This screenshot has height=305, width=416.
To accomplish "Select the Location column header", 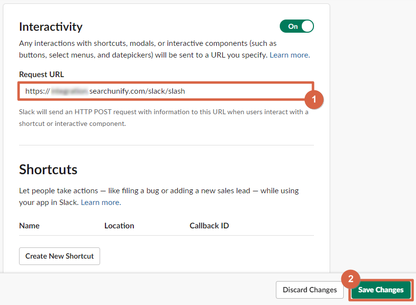I will (119, 225).
